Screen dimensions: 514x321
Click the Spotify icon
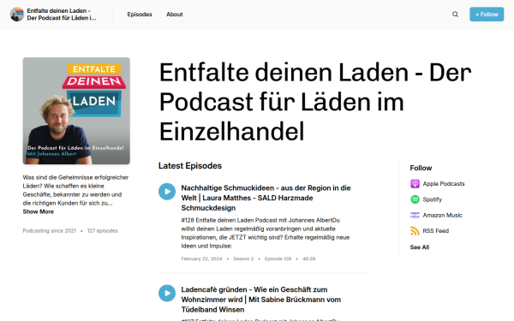point(415,199)
